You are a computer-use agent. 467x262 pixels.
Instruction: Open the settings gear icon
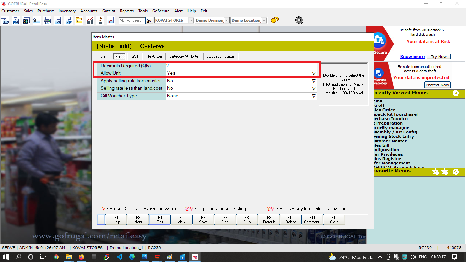click(x=299, y=20)
